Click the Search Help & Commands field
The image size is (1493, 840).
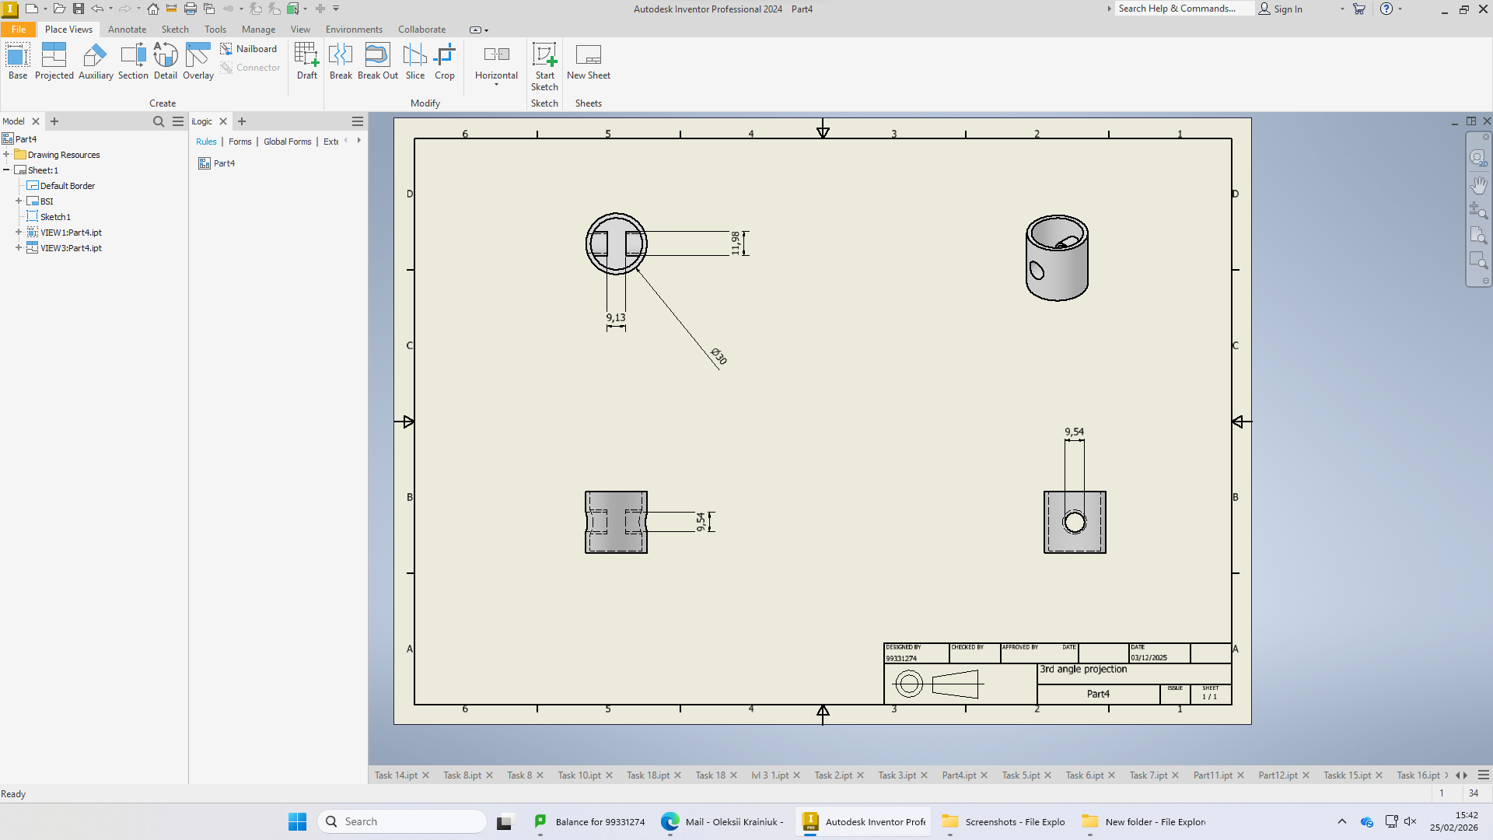[1184, 9]
